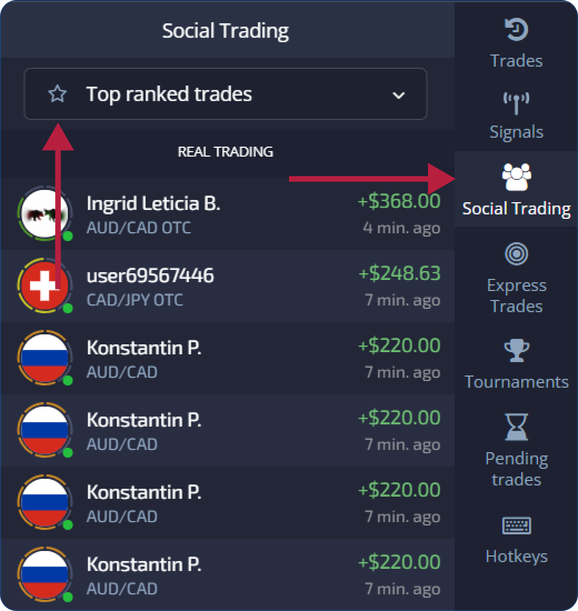The height and width of the screenshot is (611, 578).
Task: Click the Tournaments label in sidebar
Action: pos(516,382)
